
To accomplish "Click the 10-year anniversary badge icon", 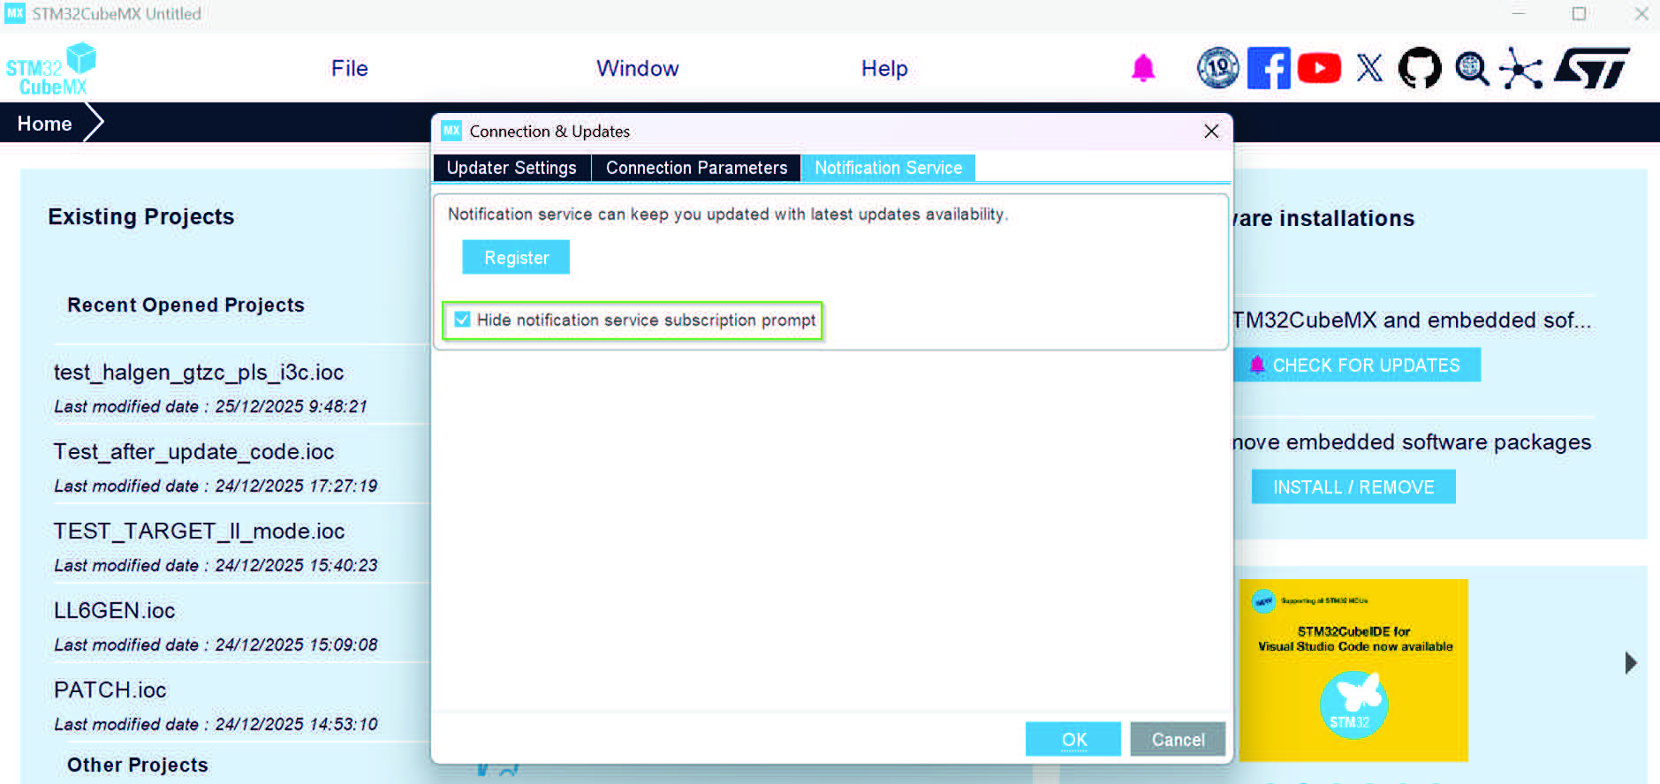I will 1218,68.
